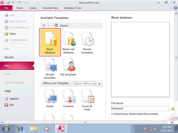Open the Windows Start menu
The height and width of the screenshot is (133, 178).
tap(6, 129)
